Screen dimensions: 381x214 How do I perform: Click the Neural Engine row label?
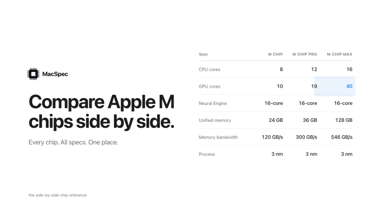point(213,103)
